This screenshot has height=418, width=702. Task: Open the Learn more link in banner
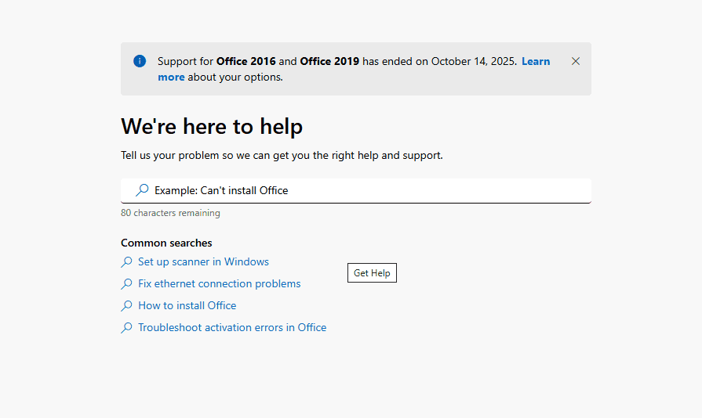point(535,61)
